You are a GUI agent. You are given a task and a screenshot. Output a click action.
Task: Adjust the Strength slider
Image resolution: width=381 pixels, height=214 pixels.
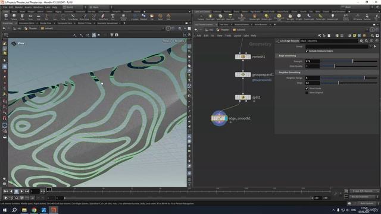(x=349, y=61)
